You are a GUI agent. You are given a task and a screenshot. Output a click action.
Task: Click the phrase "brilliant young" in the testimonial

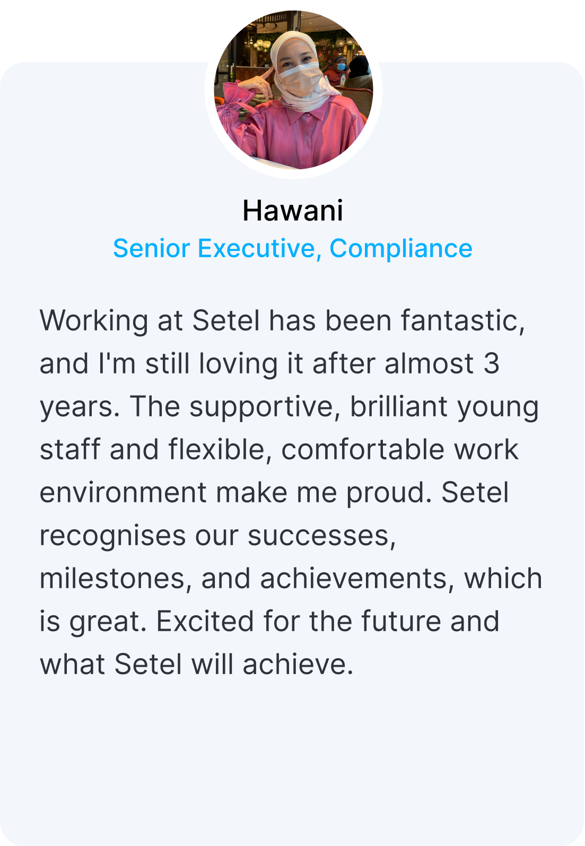tap(444, 407)
